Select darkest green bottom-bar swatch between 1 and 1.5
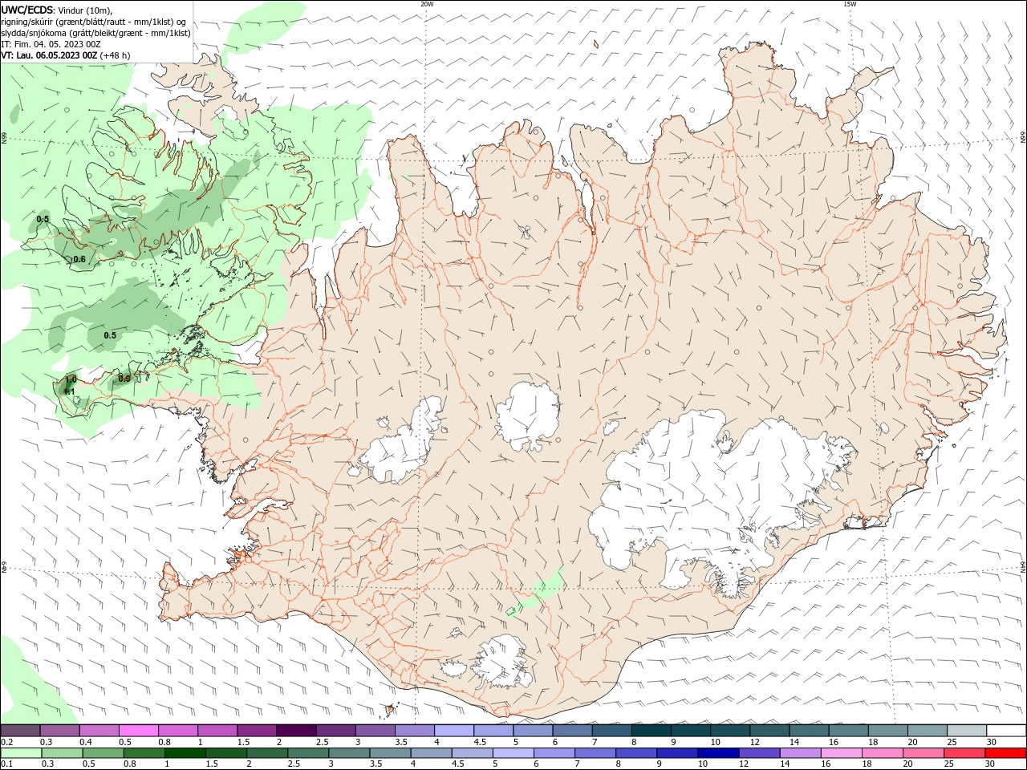This screenshot has width=1027, height=770. pyautogui.click(x=185, y=753)
